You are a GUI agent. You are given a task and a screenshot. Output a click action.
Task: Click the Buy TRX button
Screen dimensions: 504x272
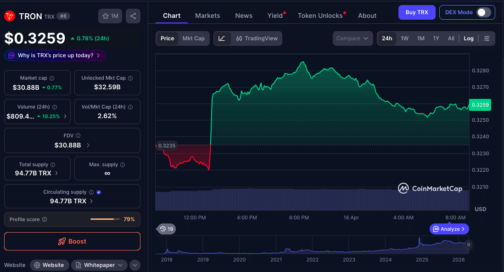point(416,12)
